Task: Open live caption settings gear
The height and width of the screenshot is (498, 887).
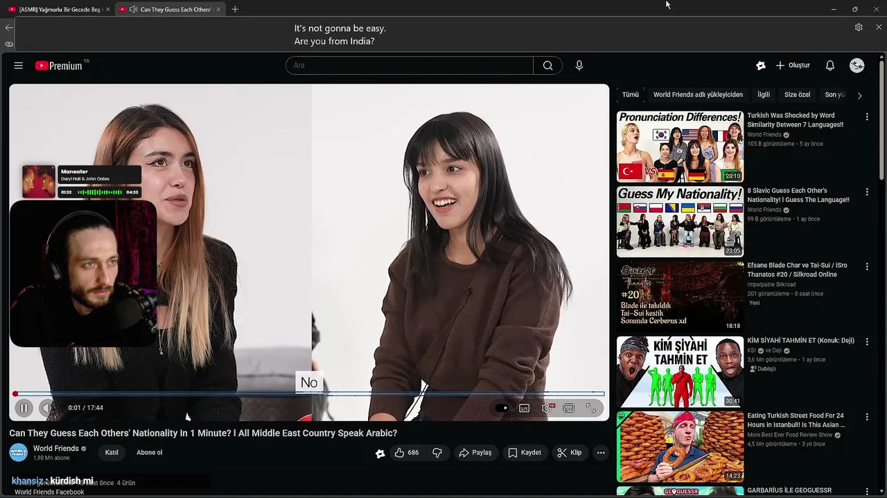Action: (x=859, y=28)
